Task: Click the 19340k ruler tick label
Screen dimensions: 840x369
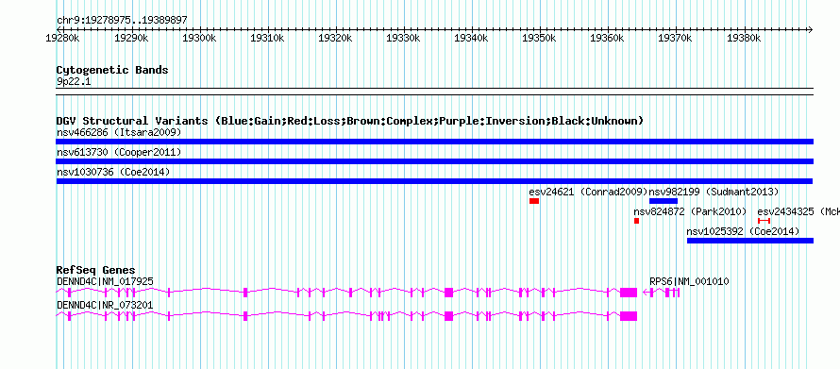Action: (471, 39)
